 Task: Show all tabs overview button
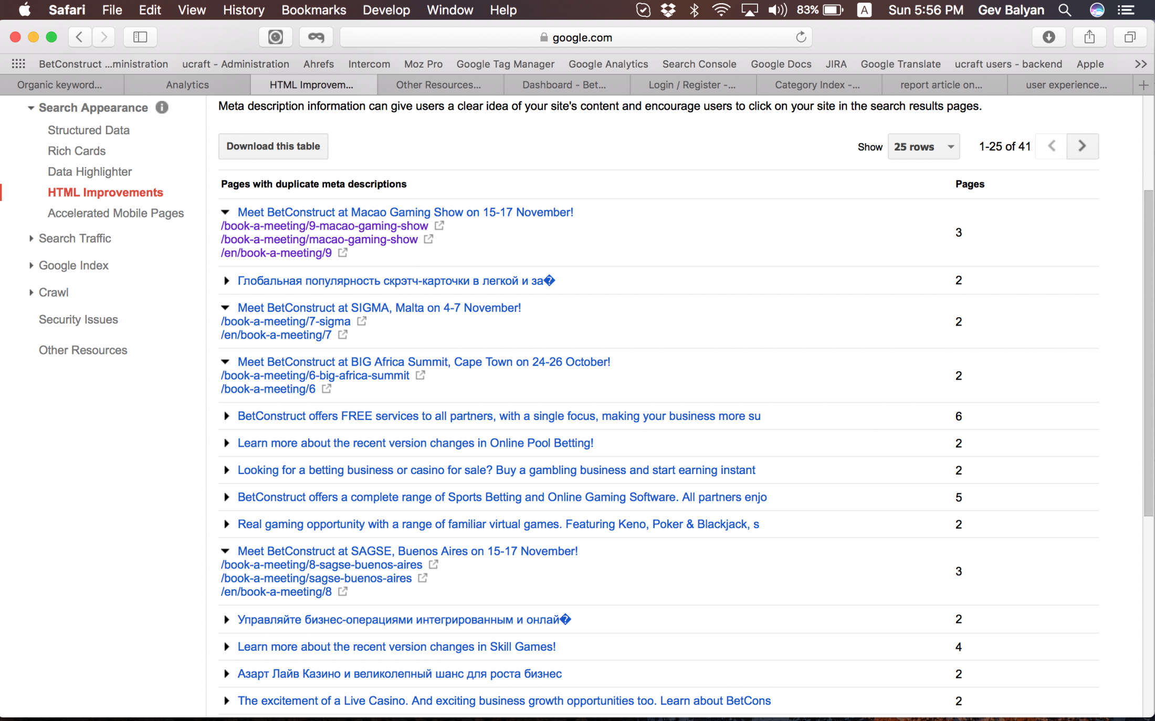pyautogui.click(x=1130, y=37)
